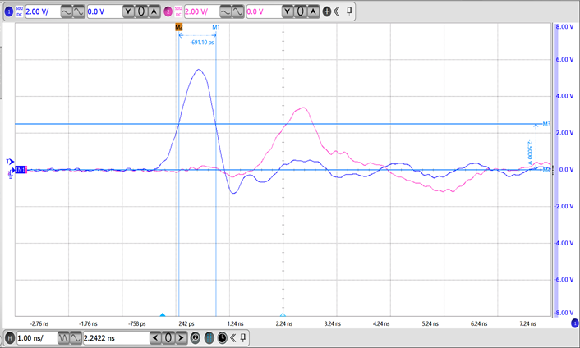Viewport: 580px width, 348px height.
Task: Click the -8.00 V bottom axis label
Action: [564, 313]
